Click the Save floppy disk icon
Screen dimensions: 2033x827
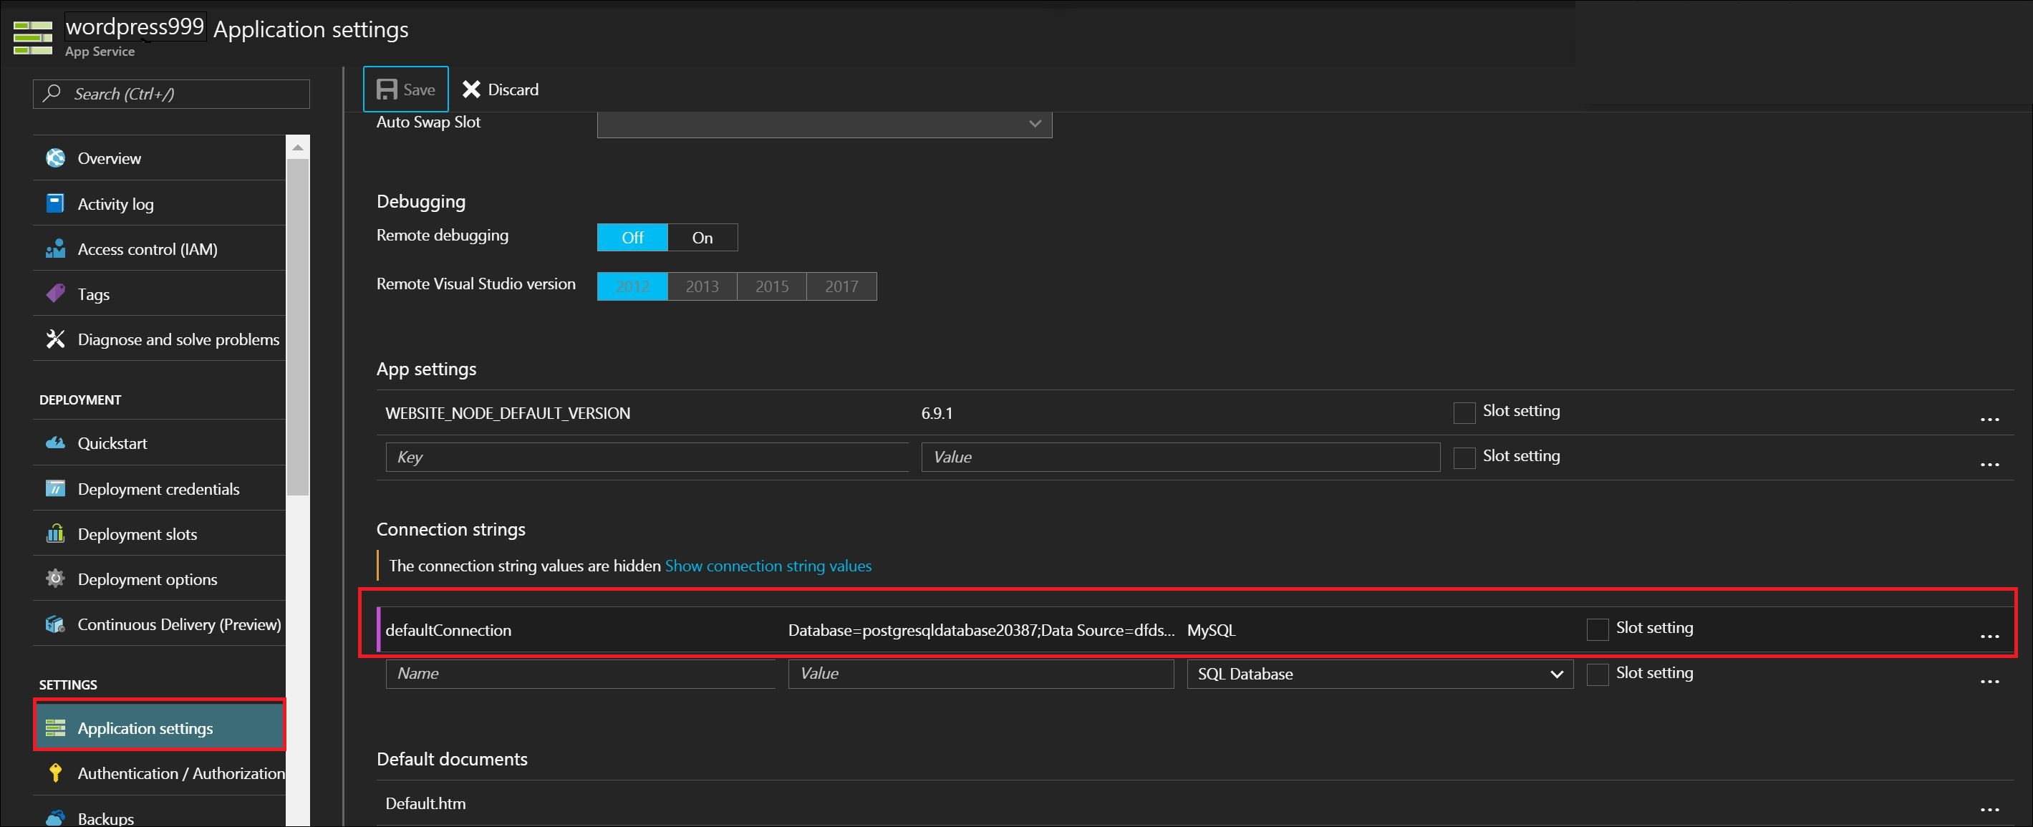click(x=387, y=90)
